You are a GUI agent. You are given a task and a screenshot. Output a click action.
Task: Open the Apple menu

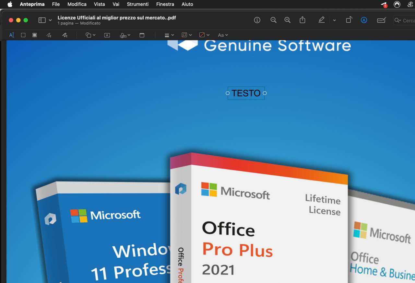point(10,4)
